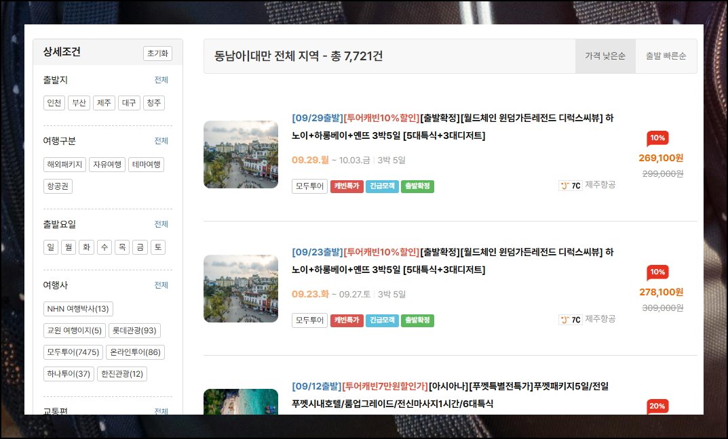Select original price 299,000원
Screen dimensions: 728x439
pyautogui.click(x=663, y=174)
